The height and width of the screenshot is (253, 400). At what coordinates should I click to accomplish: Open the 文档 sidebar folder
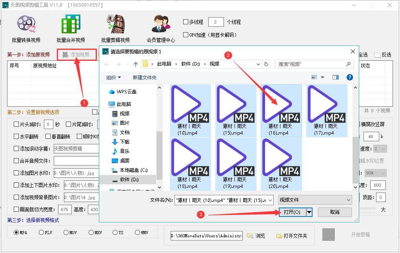pyautogui.click(x=121, y=132)
